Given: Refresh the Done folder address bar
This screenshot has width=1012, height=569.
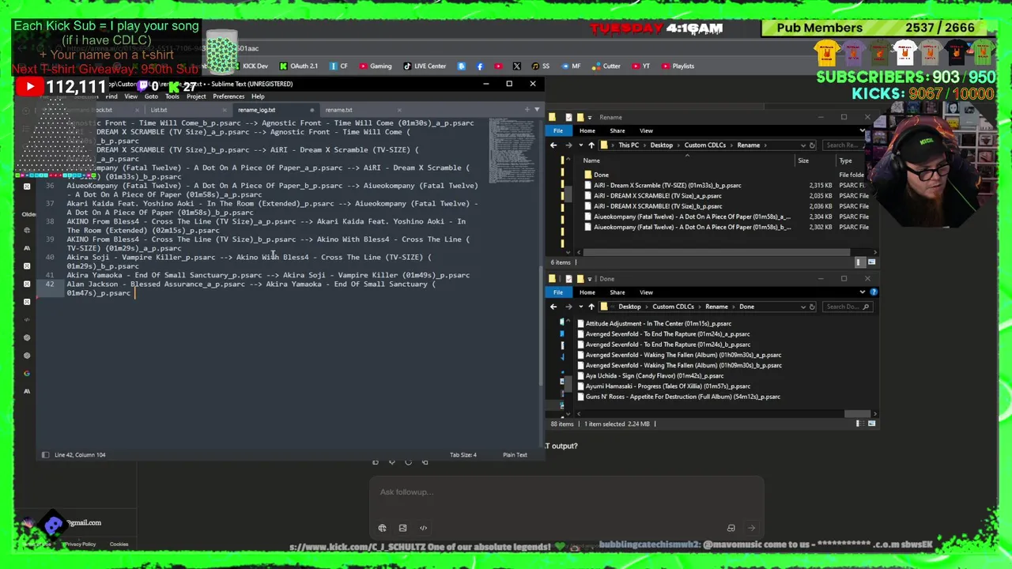Looking at the screenshot, I should pos(812,307).
